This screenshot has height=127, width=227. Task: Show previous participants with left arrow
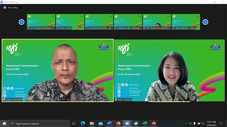click(x=22, y=22)
